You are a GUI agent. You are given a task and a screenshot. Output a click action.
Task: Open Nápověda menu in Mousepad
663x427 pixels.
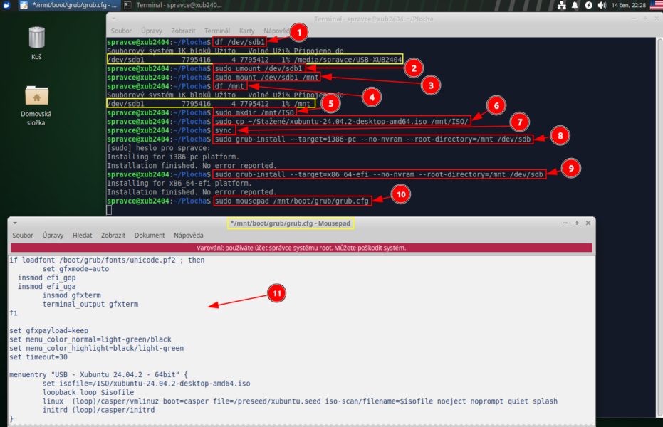[189, 236]
